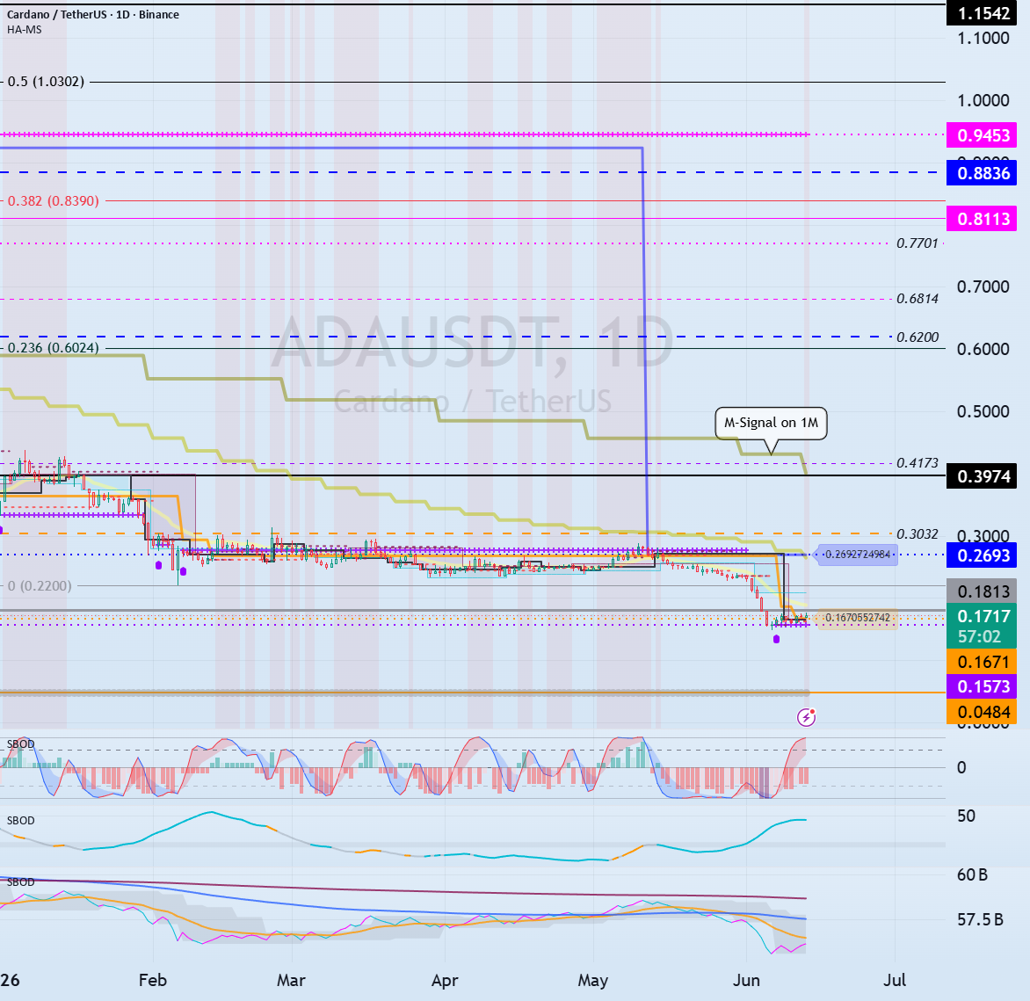The image size is (1030, 1001).
Task: Click the HA-MS indicator legend label
Action: 25,30
